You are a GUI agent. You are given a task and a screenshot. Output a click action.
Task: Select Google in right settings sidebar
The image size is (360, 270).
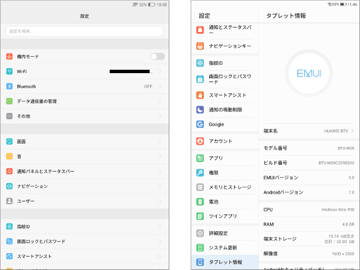225,124
